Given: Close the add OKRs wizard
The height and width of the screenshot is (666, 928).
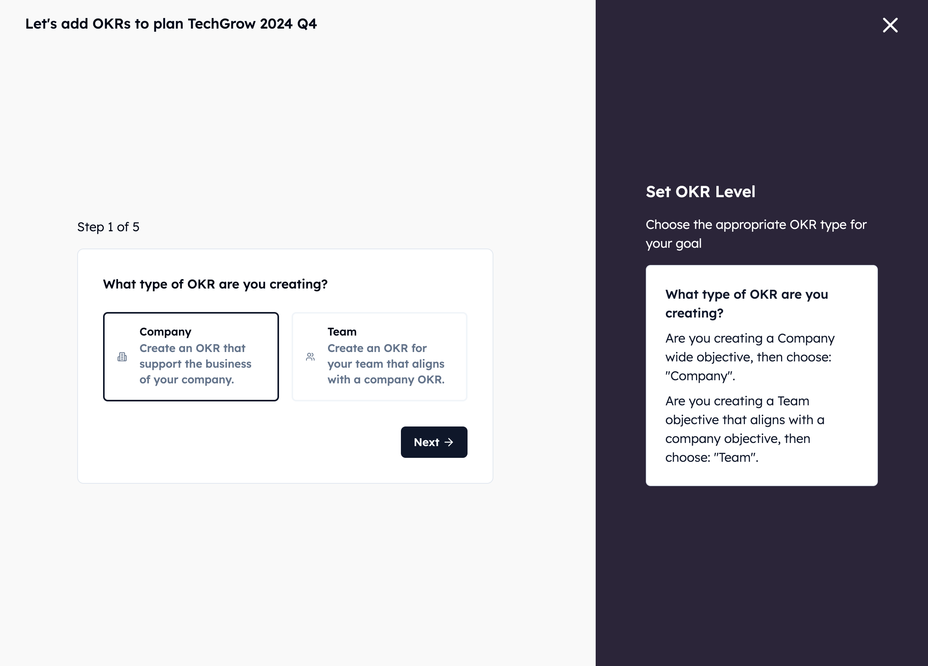Looking at the screenshot, I should pyautogui.click(x=890, y=25).
